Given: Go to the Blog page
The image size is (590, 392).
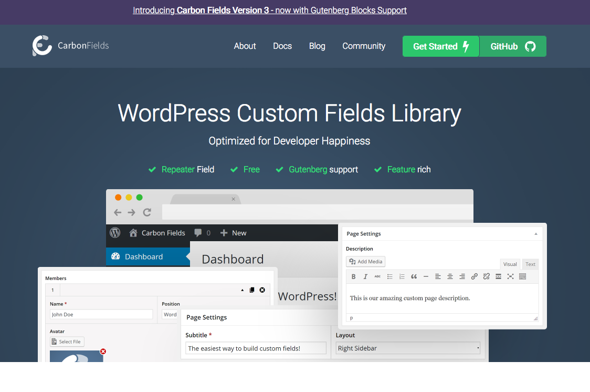Looking at the screenshot, I should [317, 46].
